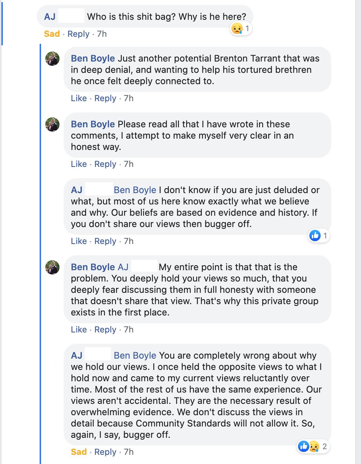Click the thumbs-up reaction icon on AJ's deluded comment
The image size is (361, 464).
coord(315,235)
